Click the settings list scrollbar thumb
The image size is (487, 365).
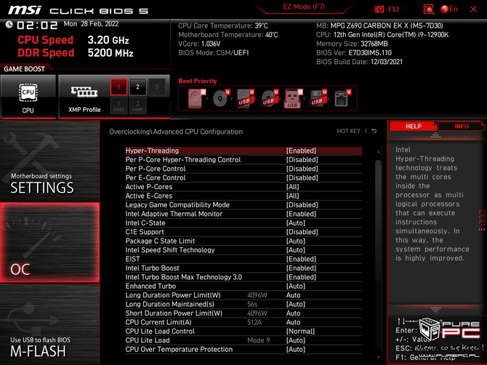click(x=378, y=219)
